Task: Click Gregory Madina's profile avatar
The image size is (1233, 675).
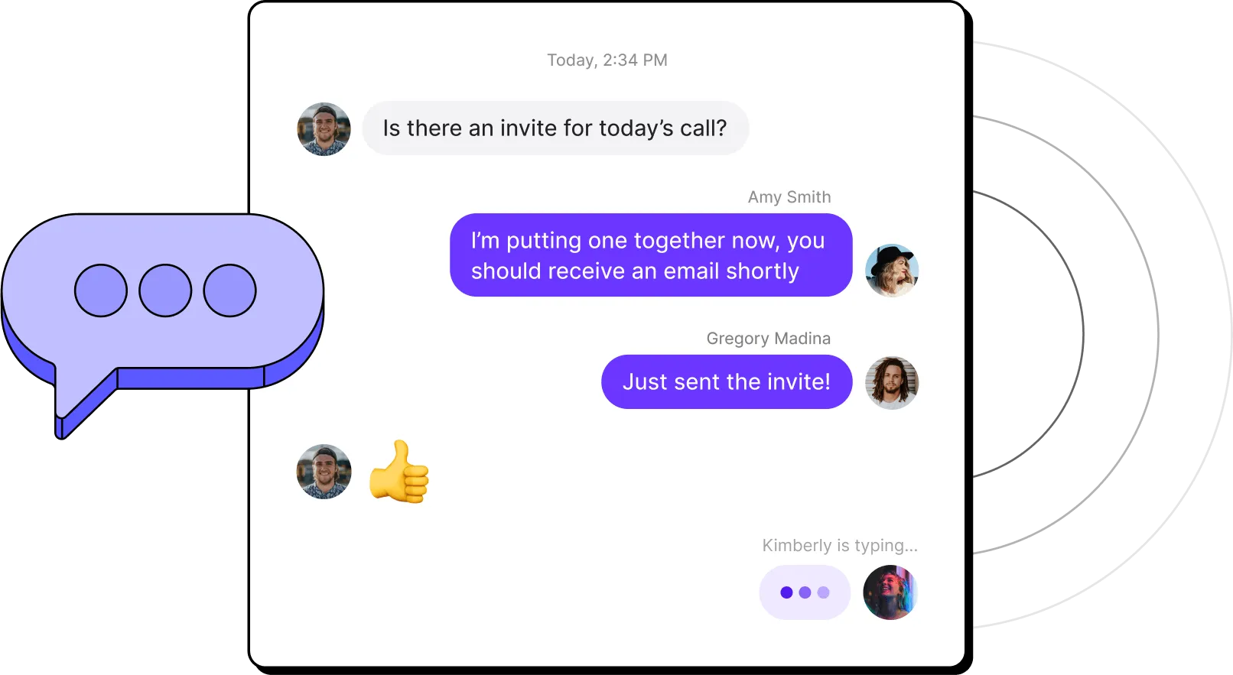Action: click(x=892, y=383)
